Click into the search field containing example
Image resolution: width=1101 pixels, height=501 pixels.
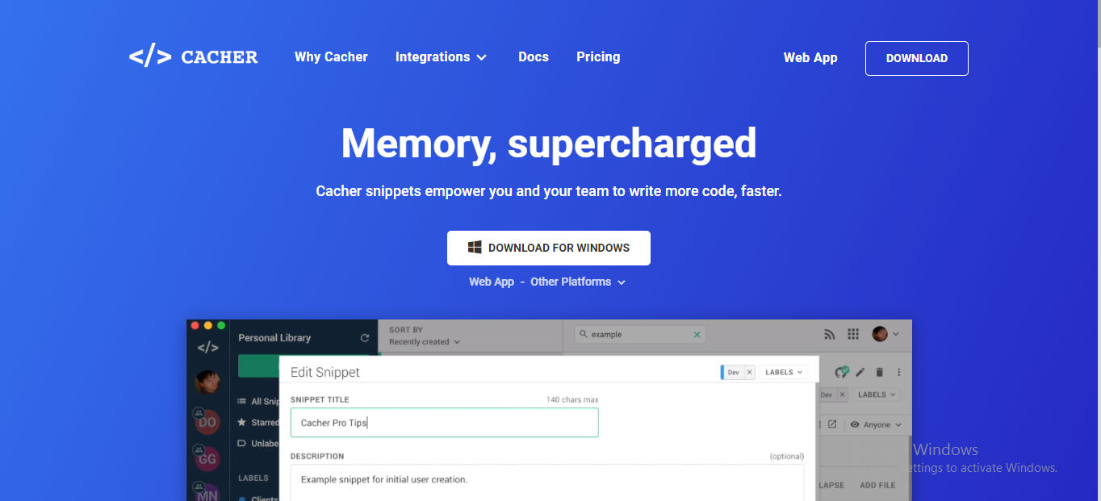[x=639, y=334]
